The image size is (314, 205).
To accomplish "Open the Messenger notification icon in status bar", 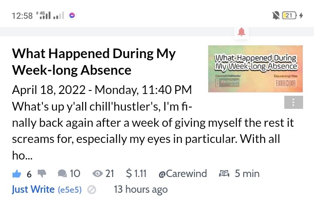I will (x=72, y=15).
